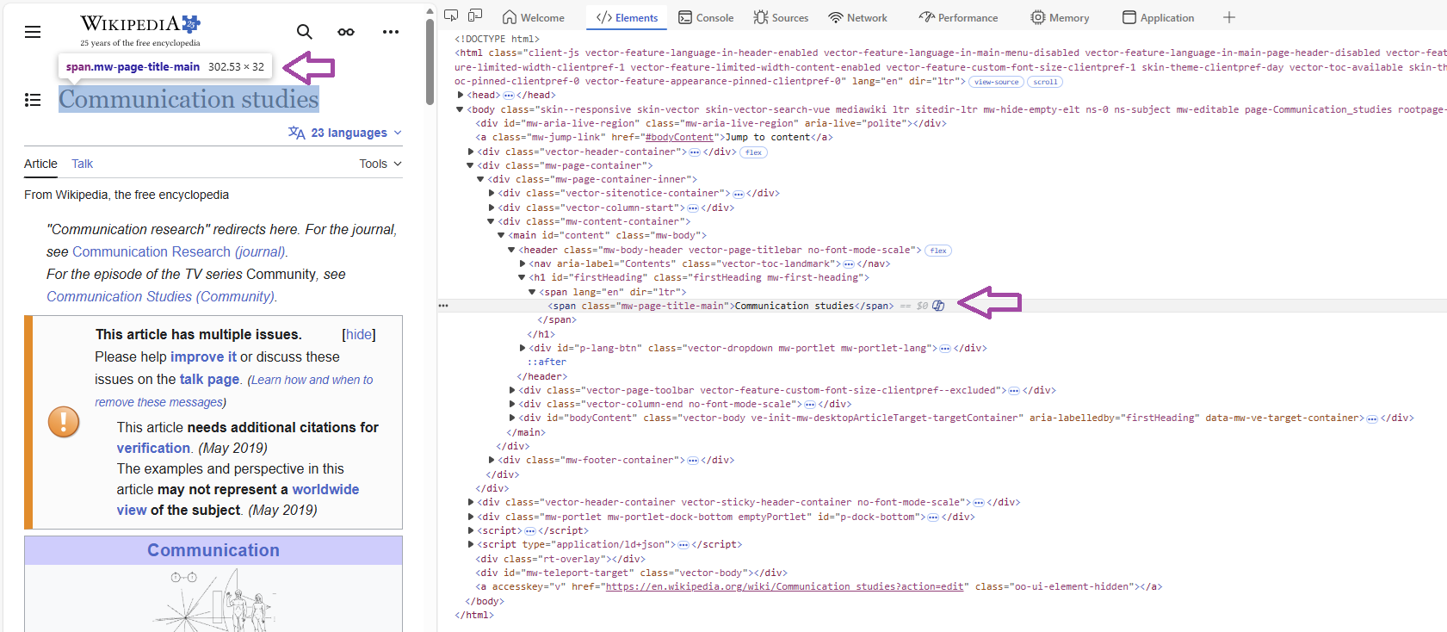
Task: Click the ellipsis in the mw-footer-container row
Action: [693, 461]
